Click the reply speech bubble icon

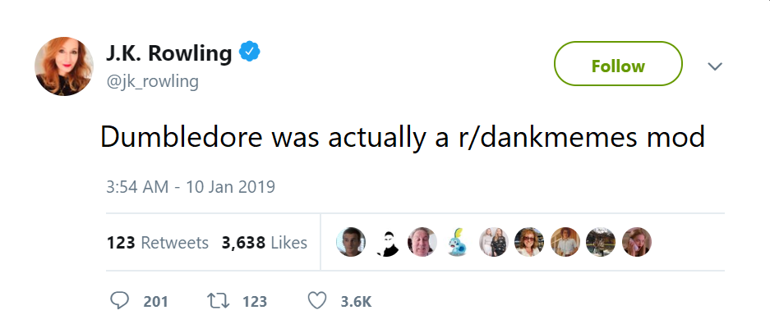click(x=119, y=300)
